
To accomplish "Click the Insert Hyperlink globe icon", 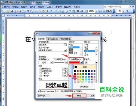I will pos(63,11).
